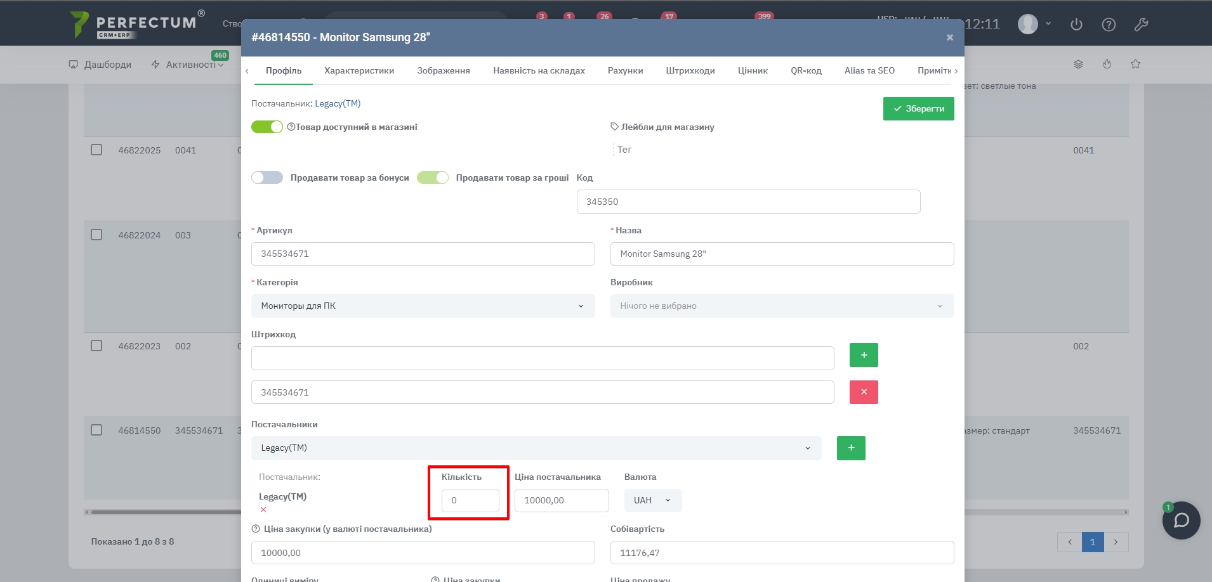1212x582 pixels.
Task: Open the Legacy(TM) supplier link
Action: [338, 103]
